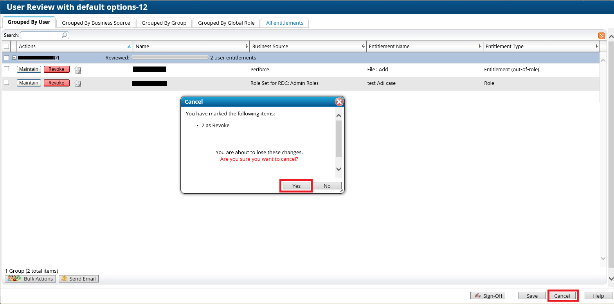The height and width of the screenshot is (304, 614).
Task: Check the Role Set for RDC row checkbox
Action: (x=7, y=83)
